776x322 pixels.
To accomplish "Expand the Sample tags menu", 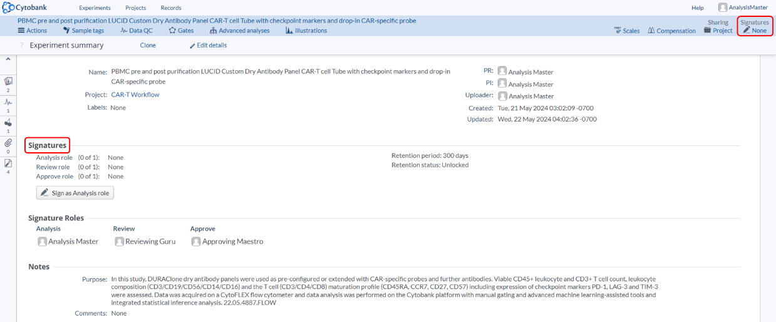I will pyautogui.click(x=83, y=31).
